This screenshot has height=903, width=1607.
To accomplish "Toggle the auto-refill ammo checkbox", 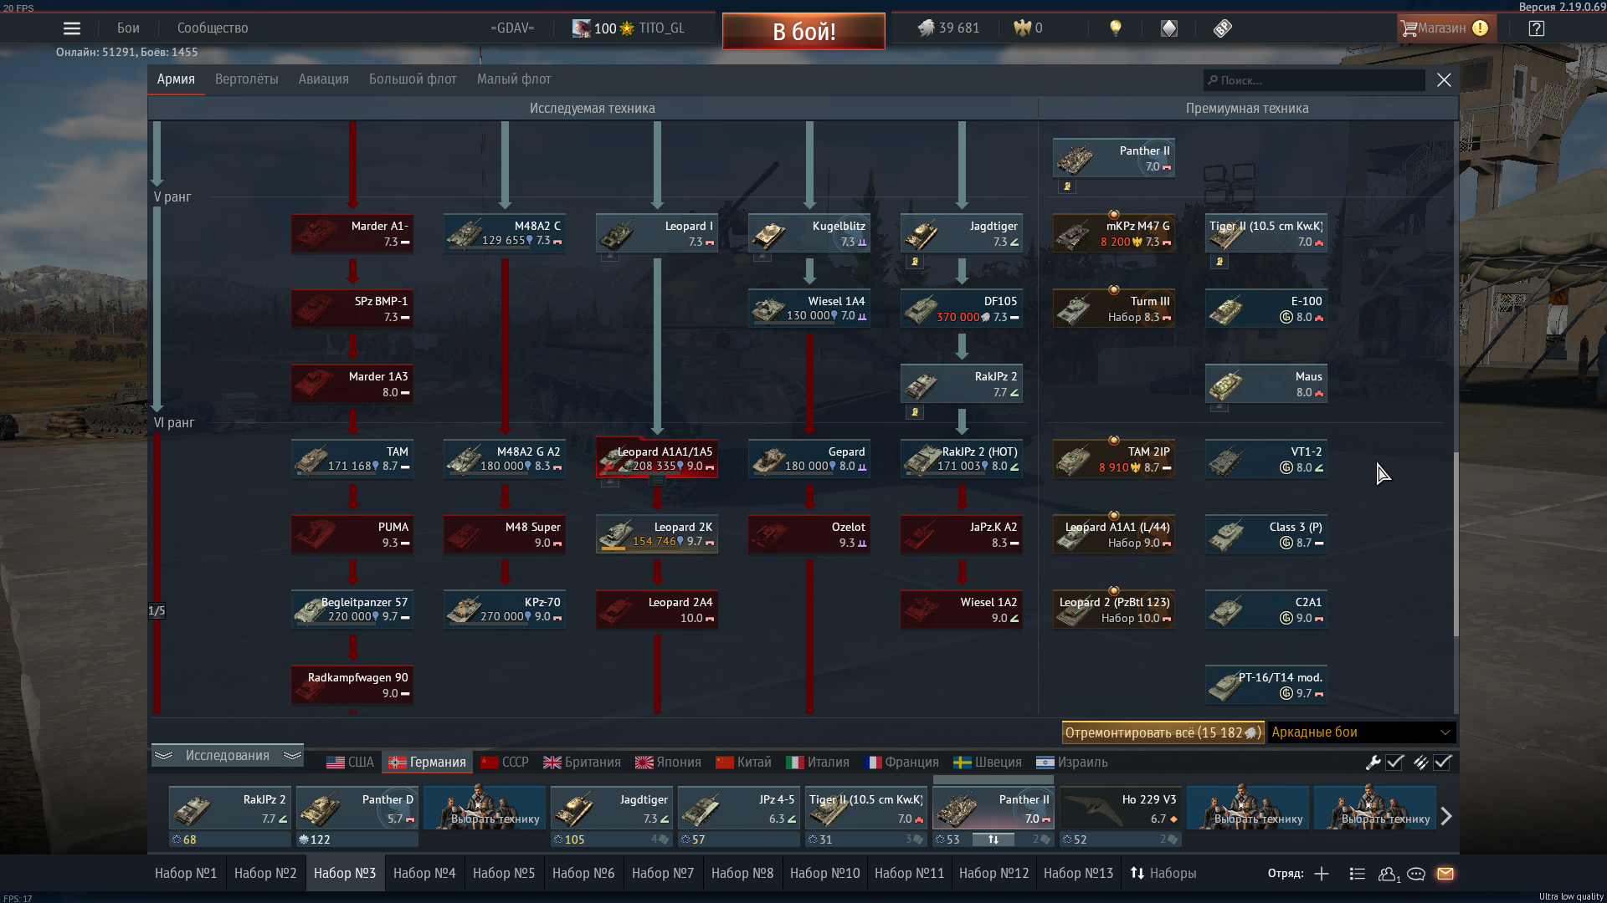I will [1442, 763].
